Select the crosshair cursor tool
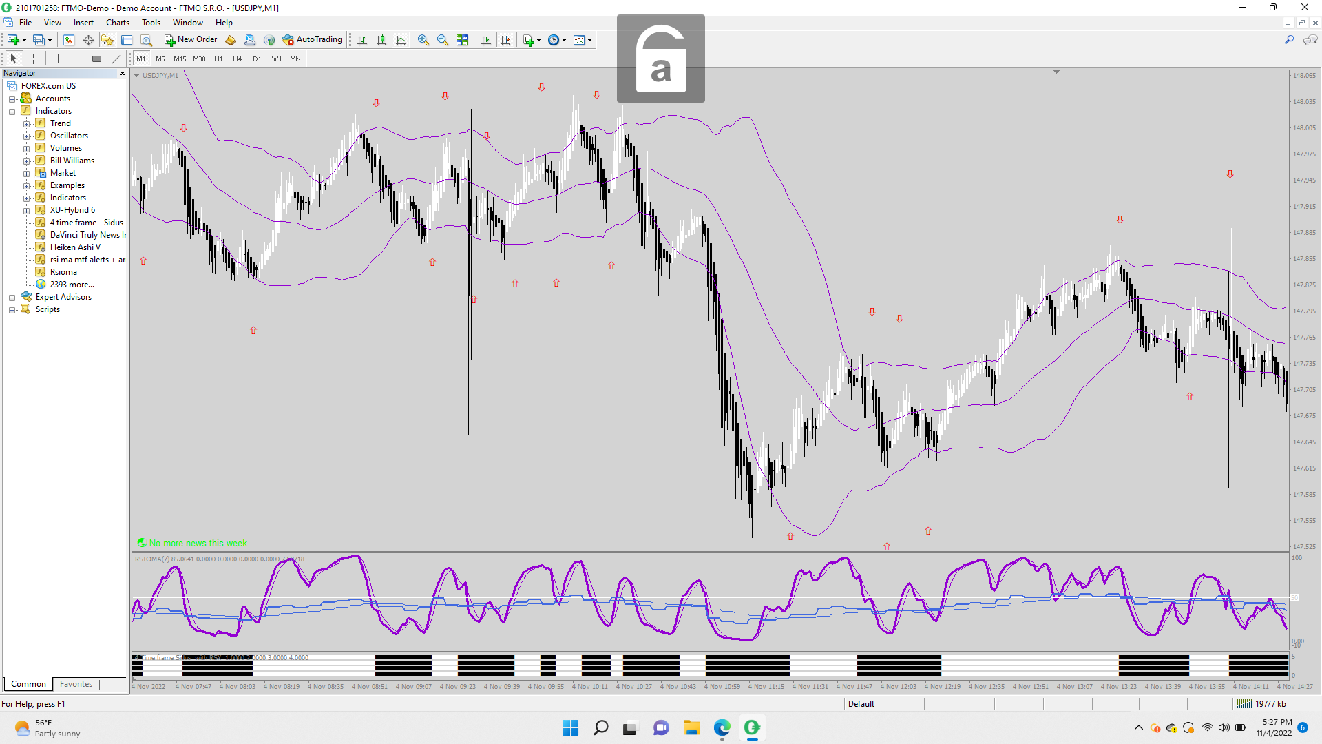 pyautogui.click(x=33, y=59)
